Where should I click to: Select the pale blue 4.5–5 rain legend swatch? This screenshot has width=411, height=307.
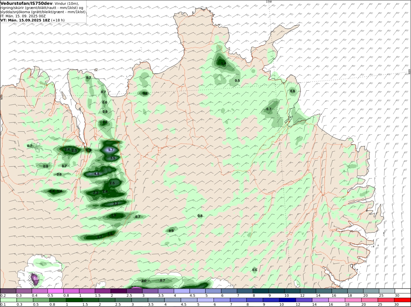click(189, 300)
